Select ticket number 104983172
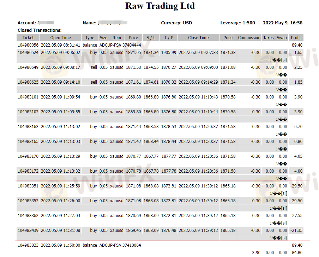Viewport: 319px width, 257px height. [x=28, y=171]
